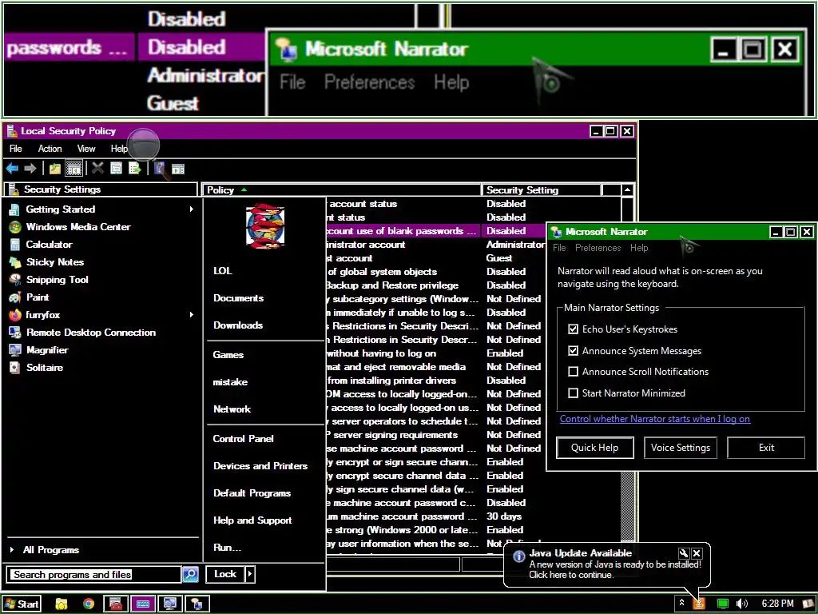This screenshot has height=614, width=818.
Task: Click the Windows Media Center icon
Action: pos(14,227)
